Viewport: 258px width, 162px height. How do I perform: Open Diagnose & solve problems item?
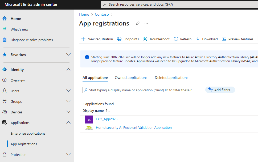tap(32, 40)
